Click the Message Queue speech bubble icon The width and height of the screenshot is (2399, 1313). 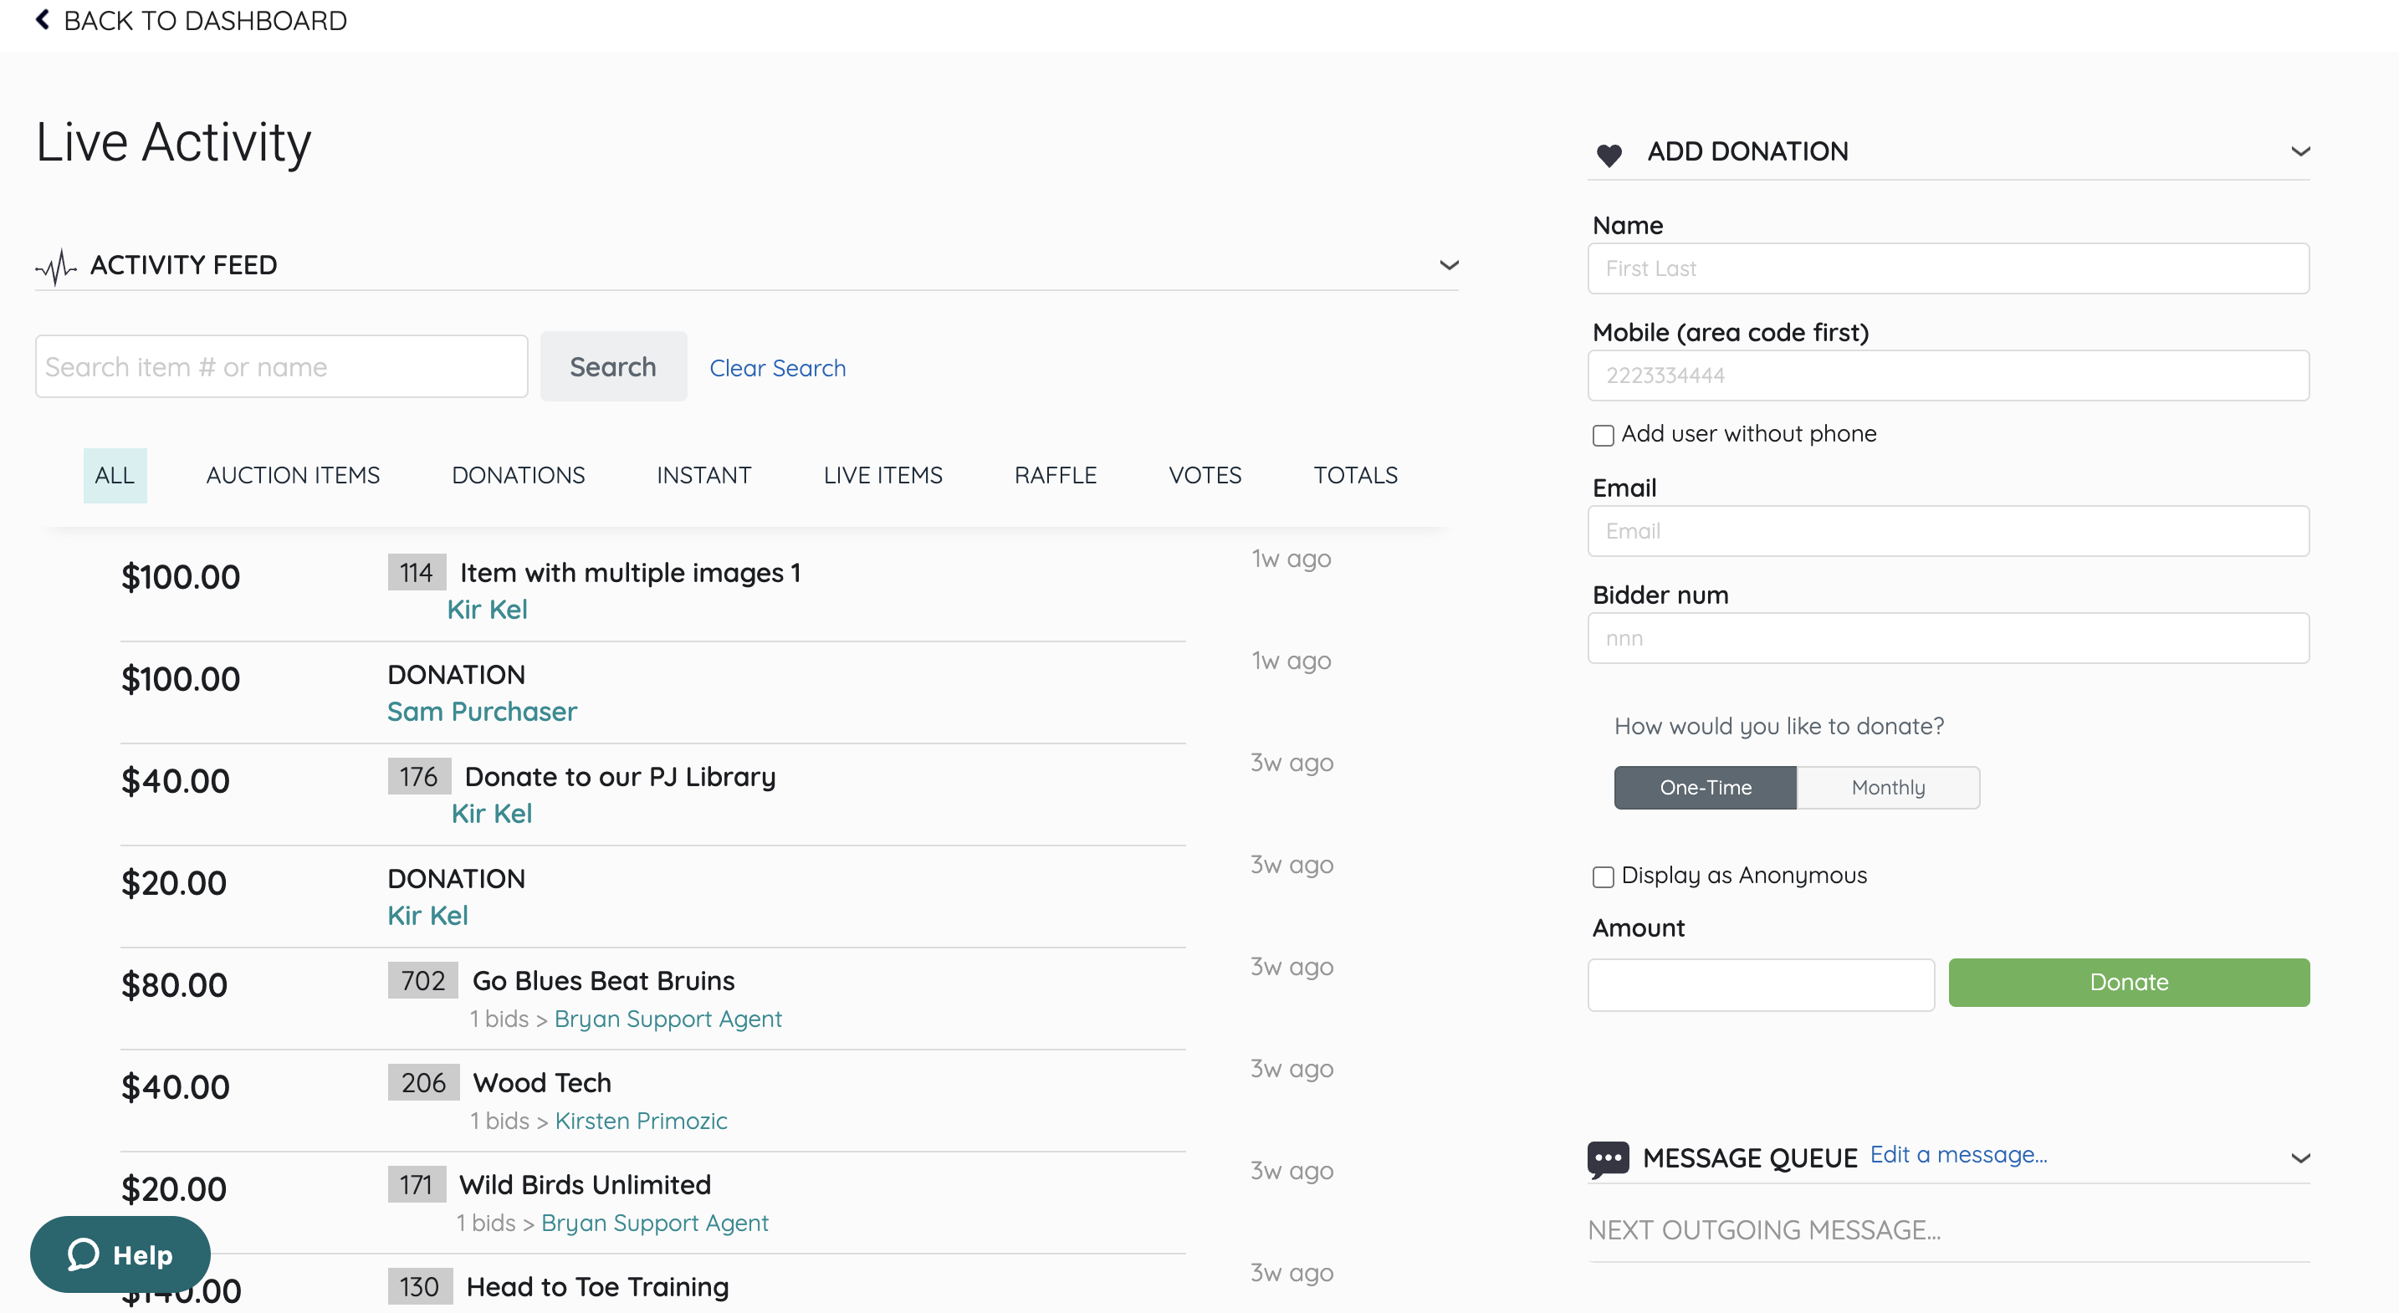tap(1608, 1158)
